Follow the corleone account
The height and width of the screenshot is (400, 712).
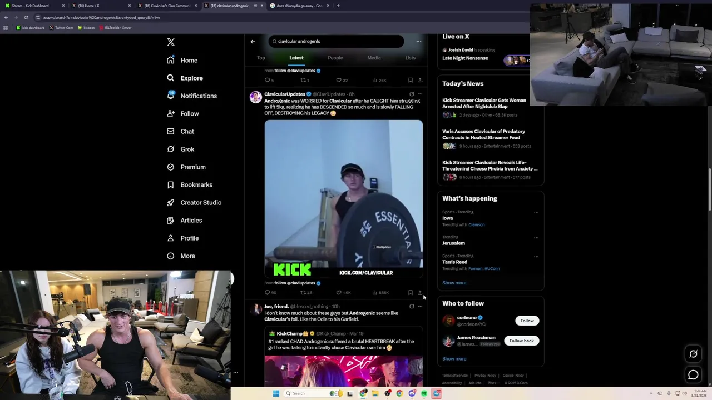coord(527,321)
